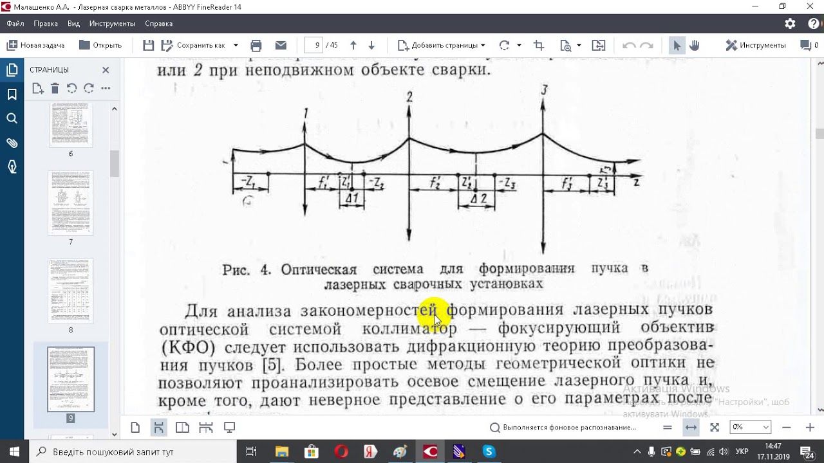
Task: Click the email envelope icon
Action: 281,45
